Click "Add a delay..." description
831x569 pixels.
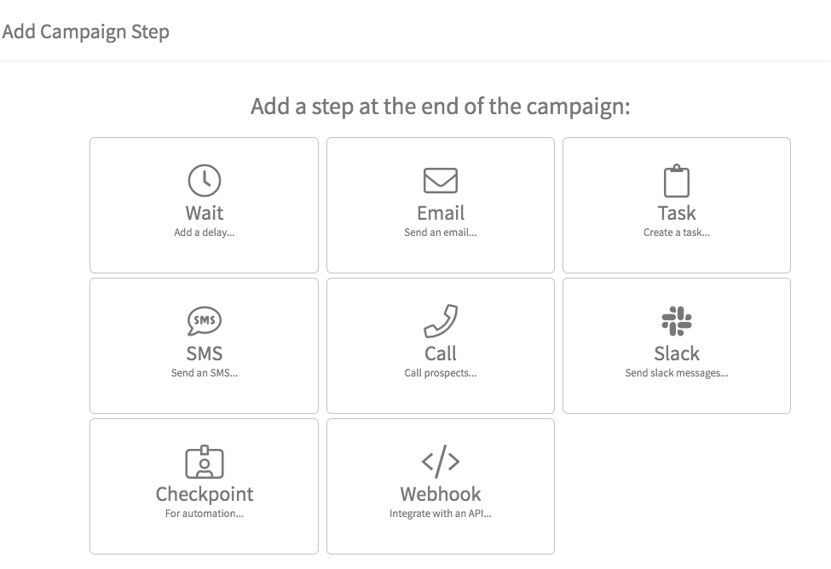pyautogui.click(x=204, y=233)
